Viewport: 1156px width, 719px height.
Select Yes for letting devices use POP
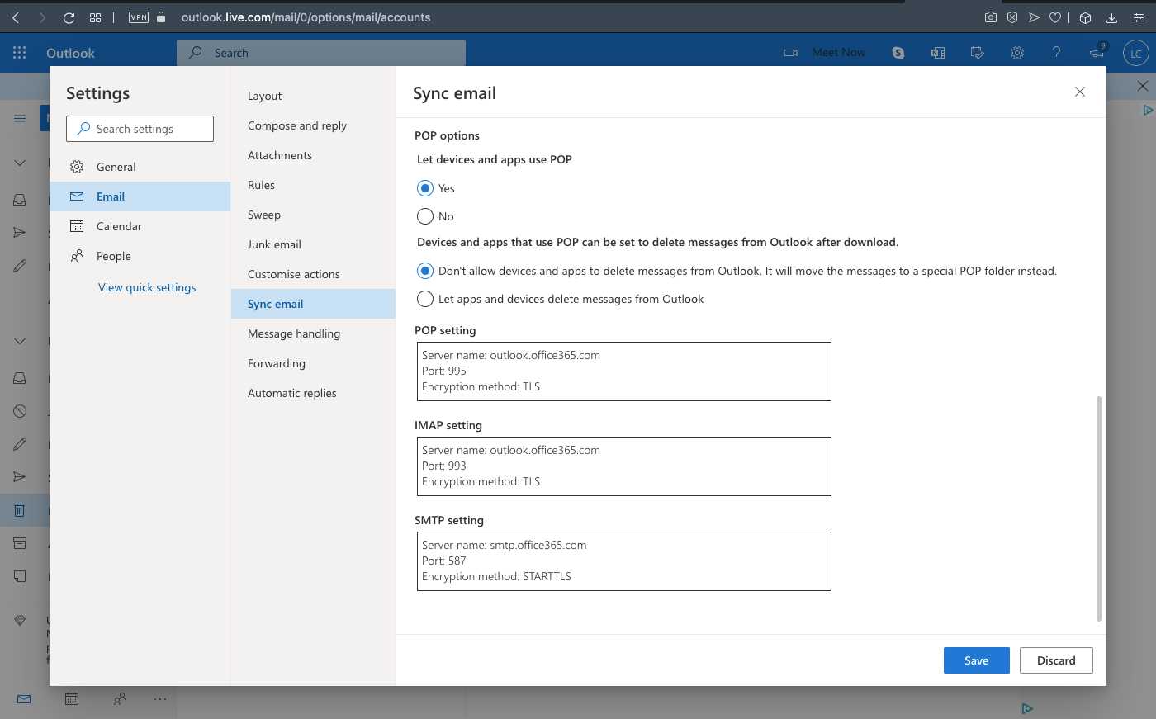coord(425,188)
